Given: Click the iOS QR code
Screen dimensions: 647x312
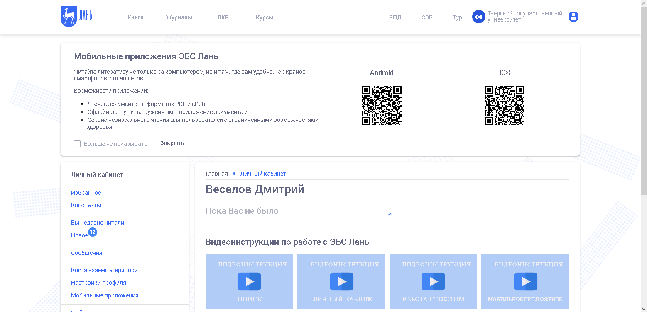Looking at the screenshot, I should pyautogui.click(x=505, y=105).
